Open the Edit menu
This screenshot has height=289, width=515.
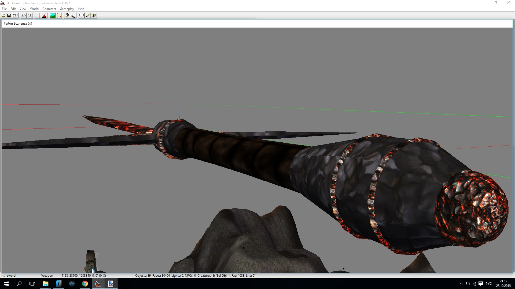(x=13, y=9)
